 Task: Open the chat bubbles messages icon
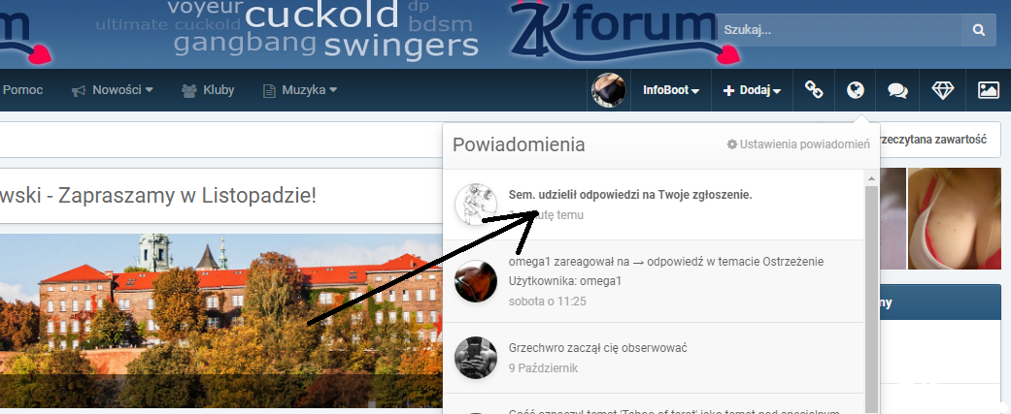(x=897, y=90)
